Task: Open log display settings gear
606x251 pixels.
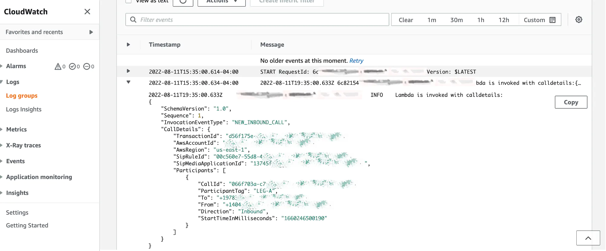Action: click(579, 20)
